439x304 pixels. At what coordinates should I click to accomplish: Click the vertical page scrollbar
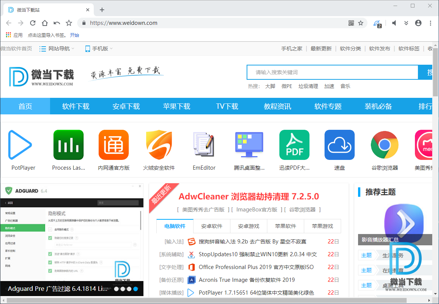pos(435,72)
